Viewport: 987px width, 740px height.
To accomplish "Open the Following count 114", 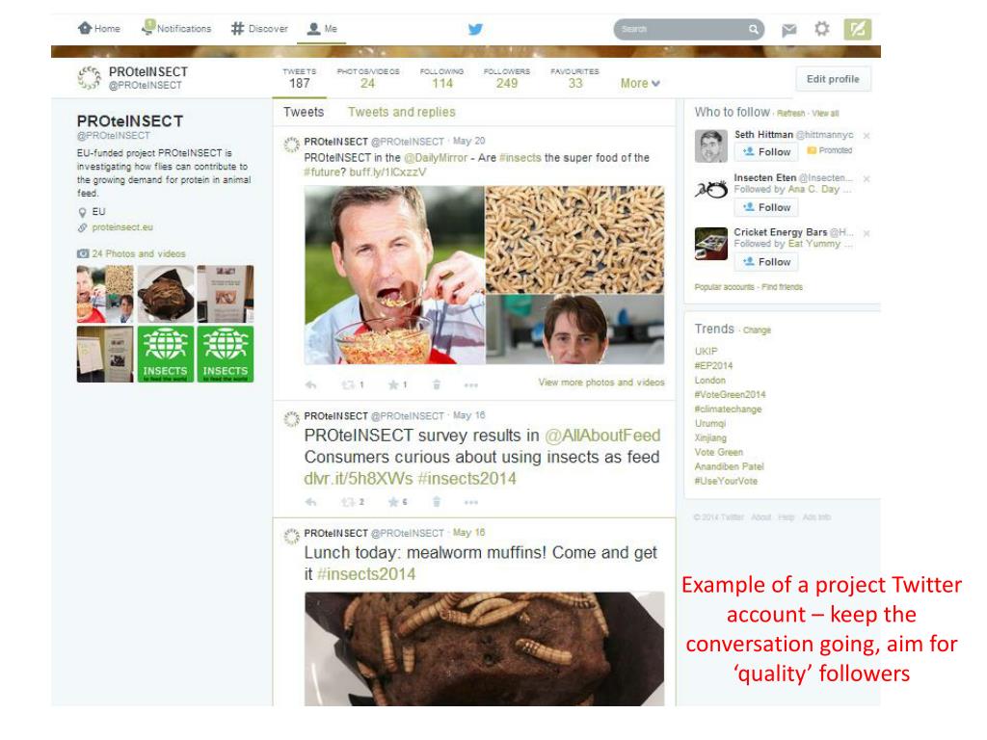I will (441, 78).
